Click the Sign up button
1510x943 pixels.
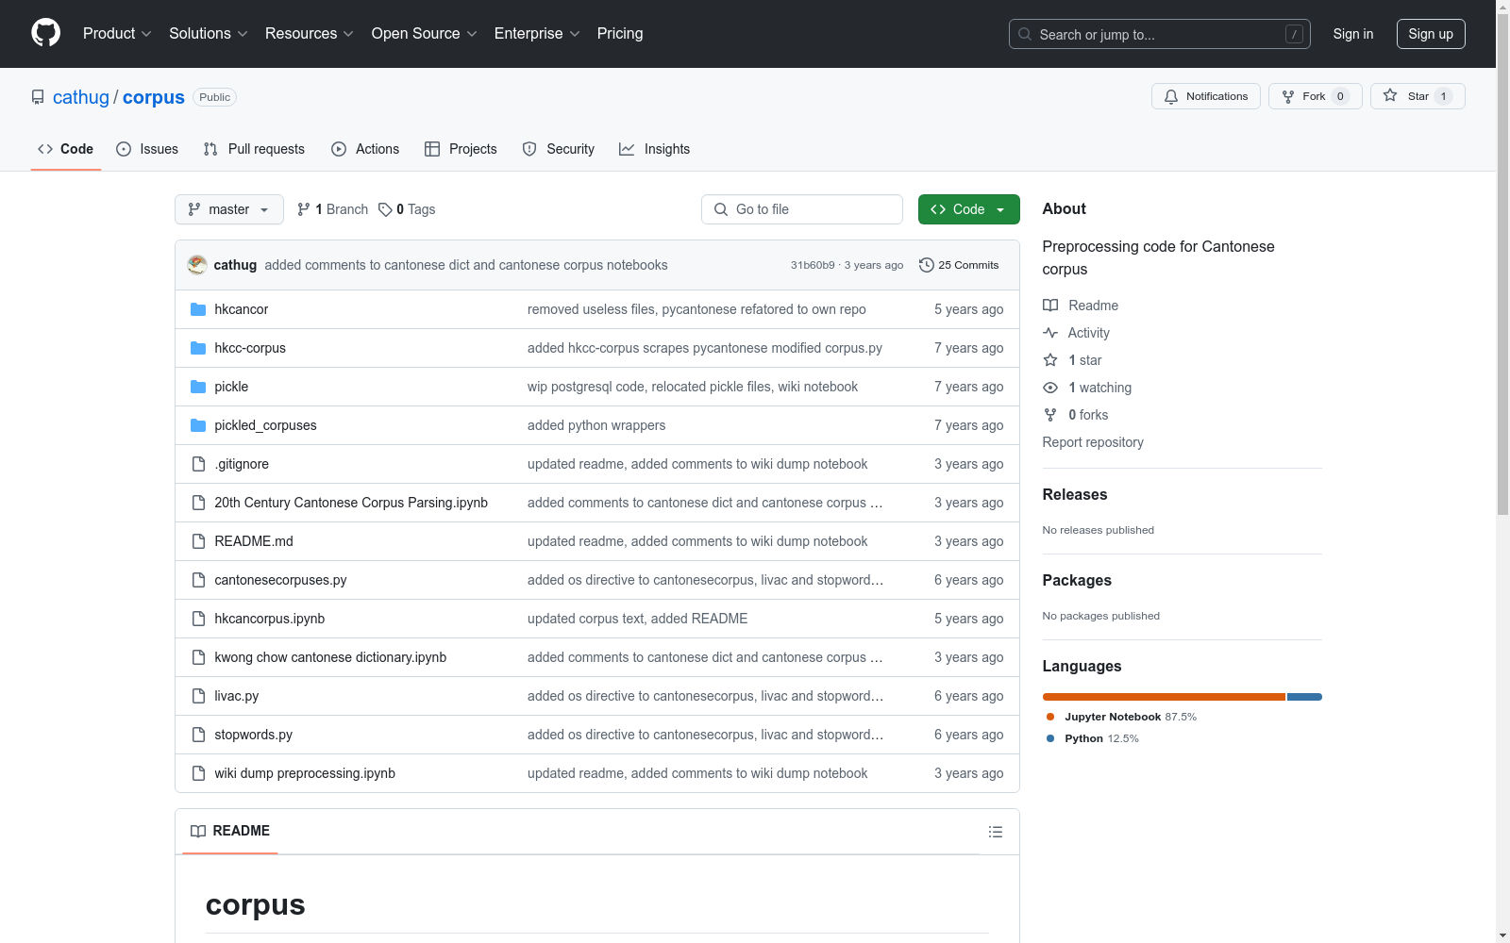(x=1431, y=34)
